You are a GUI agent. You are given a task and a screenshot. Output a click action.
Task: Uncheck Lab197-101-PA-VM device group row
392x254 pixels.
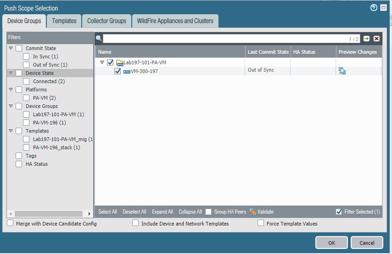(x=110, y=62)
